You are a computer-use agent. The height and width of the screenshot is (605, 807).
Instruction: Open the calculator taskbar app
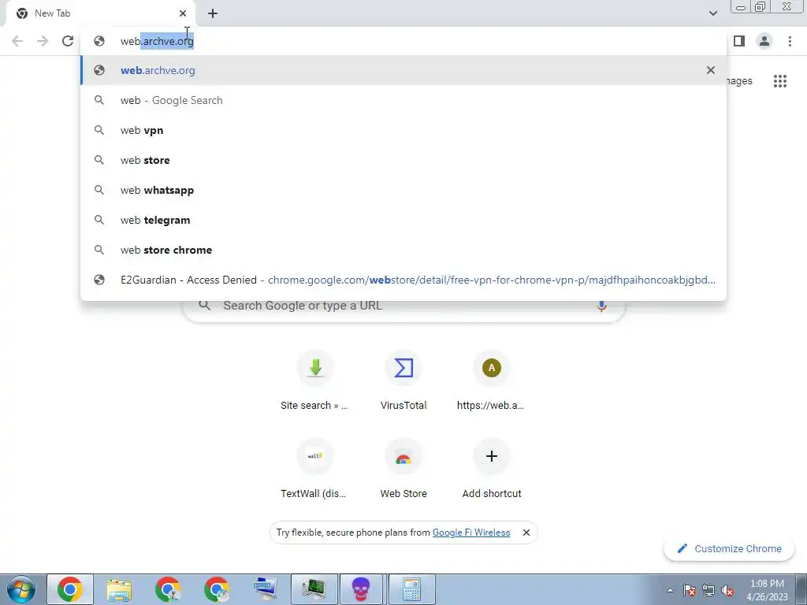411,589
